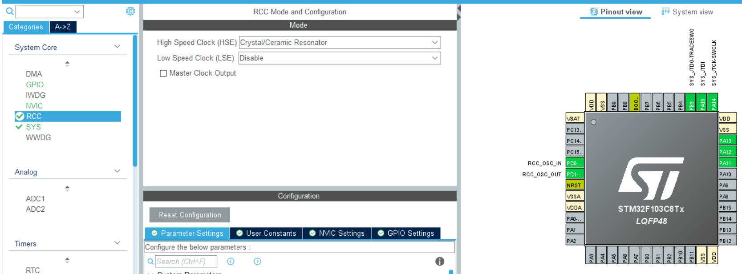Select the green PD0 RCC_OSC_IN pin

pyautogui.click(x=575, y=163)
